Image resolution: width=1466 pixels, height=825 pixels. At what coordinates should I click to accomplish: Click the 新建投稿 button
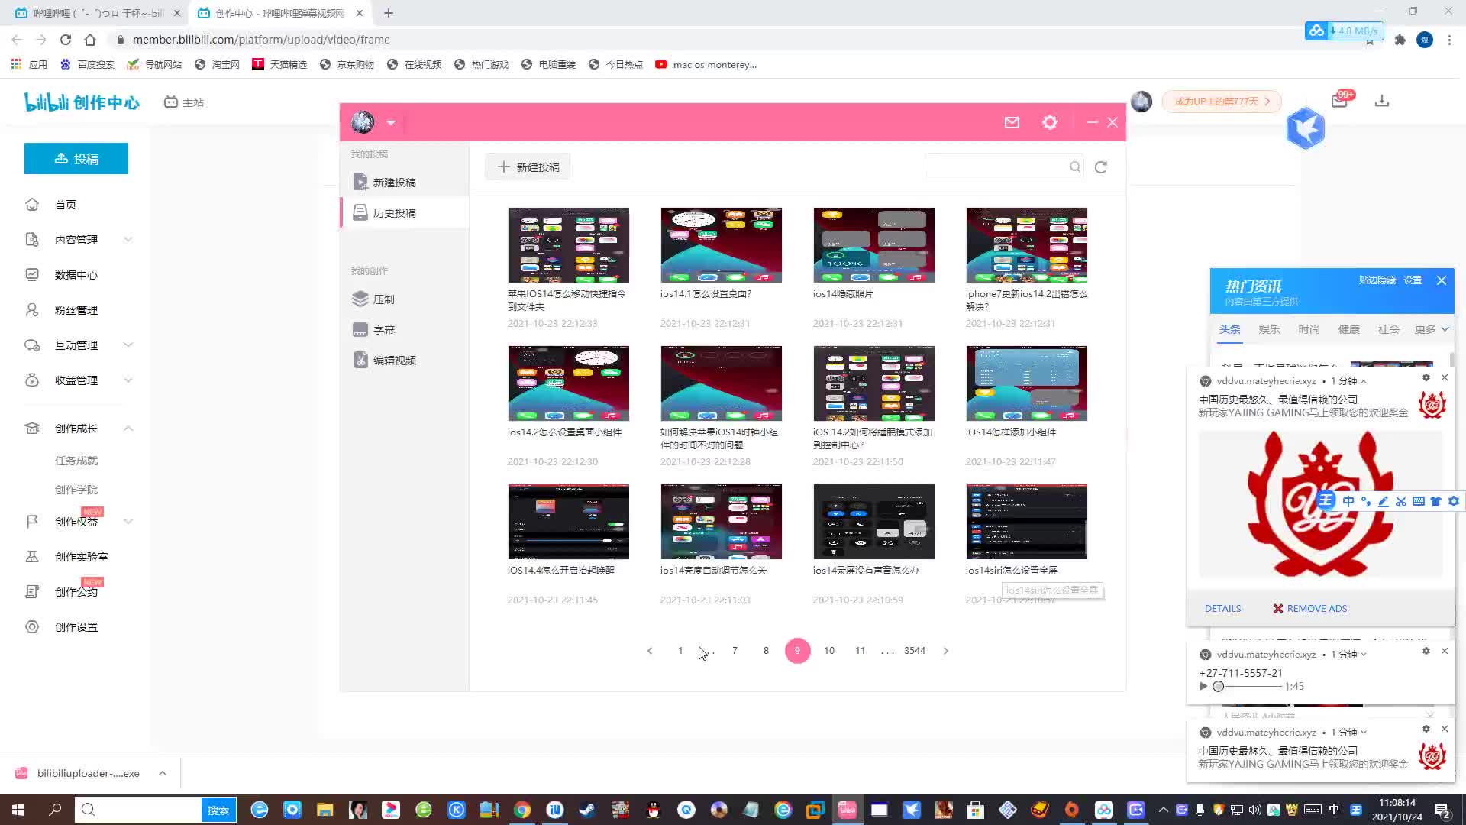[x=528, y=167]
